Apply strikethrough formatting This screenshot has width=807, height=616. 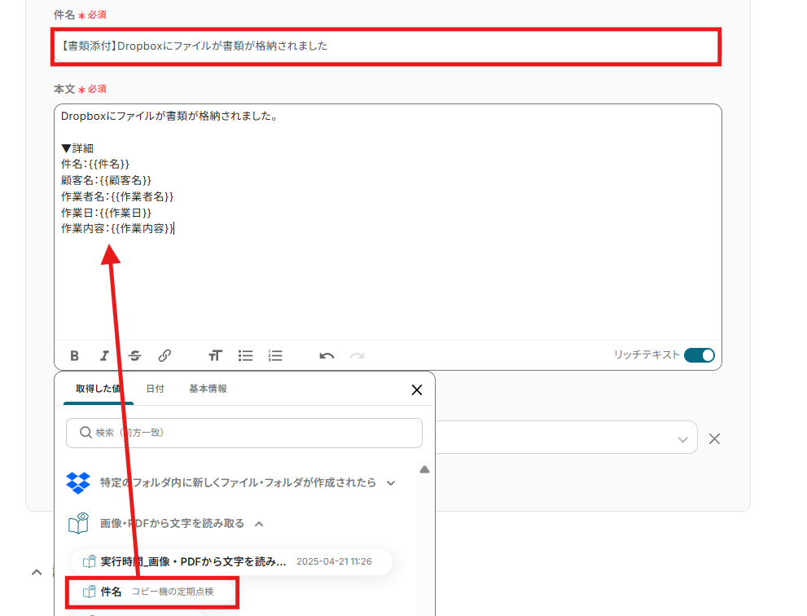(135, 355)
